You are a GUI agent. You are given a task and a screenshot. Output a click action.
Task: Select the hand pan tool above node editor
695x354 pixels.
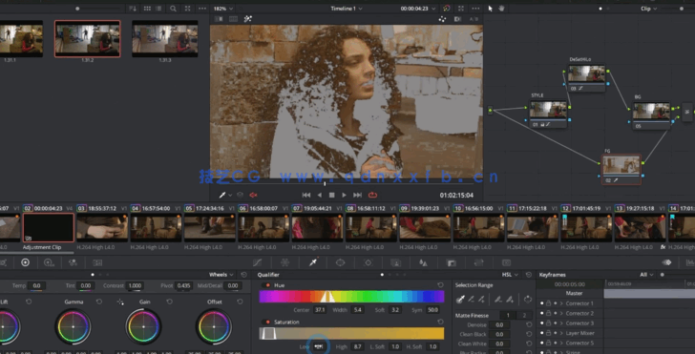(501, 9)
